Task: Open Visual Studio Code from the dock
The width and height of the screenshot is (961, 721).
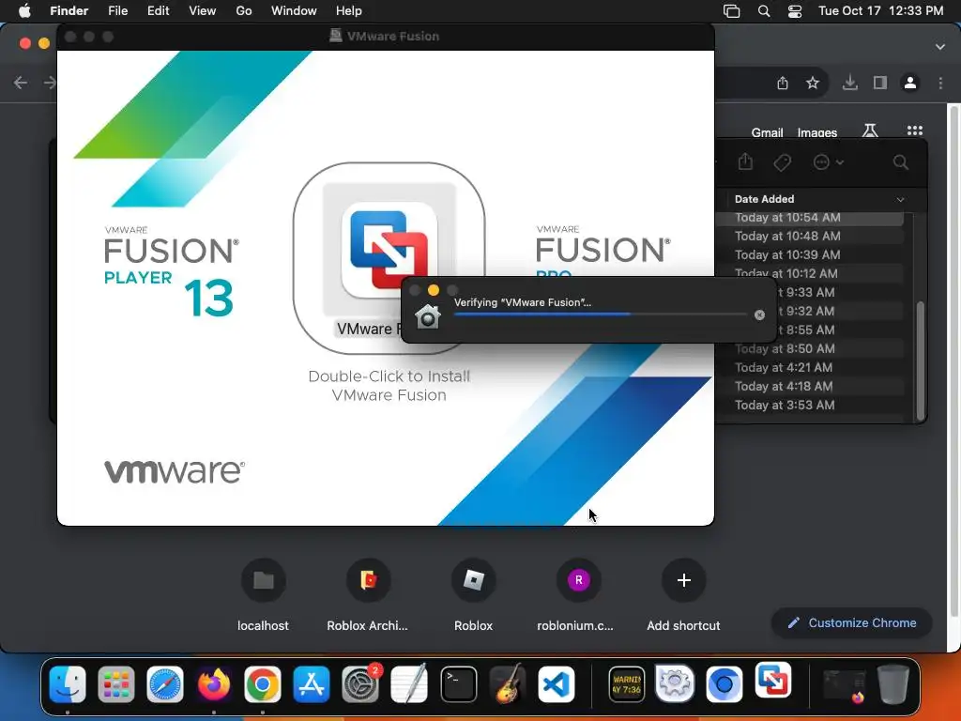Action: (557, 683)
